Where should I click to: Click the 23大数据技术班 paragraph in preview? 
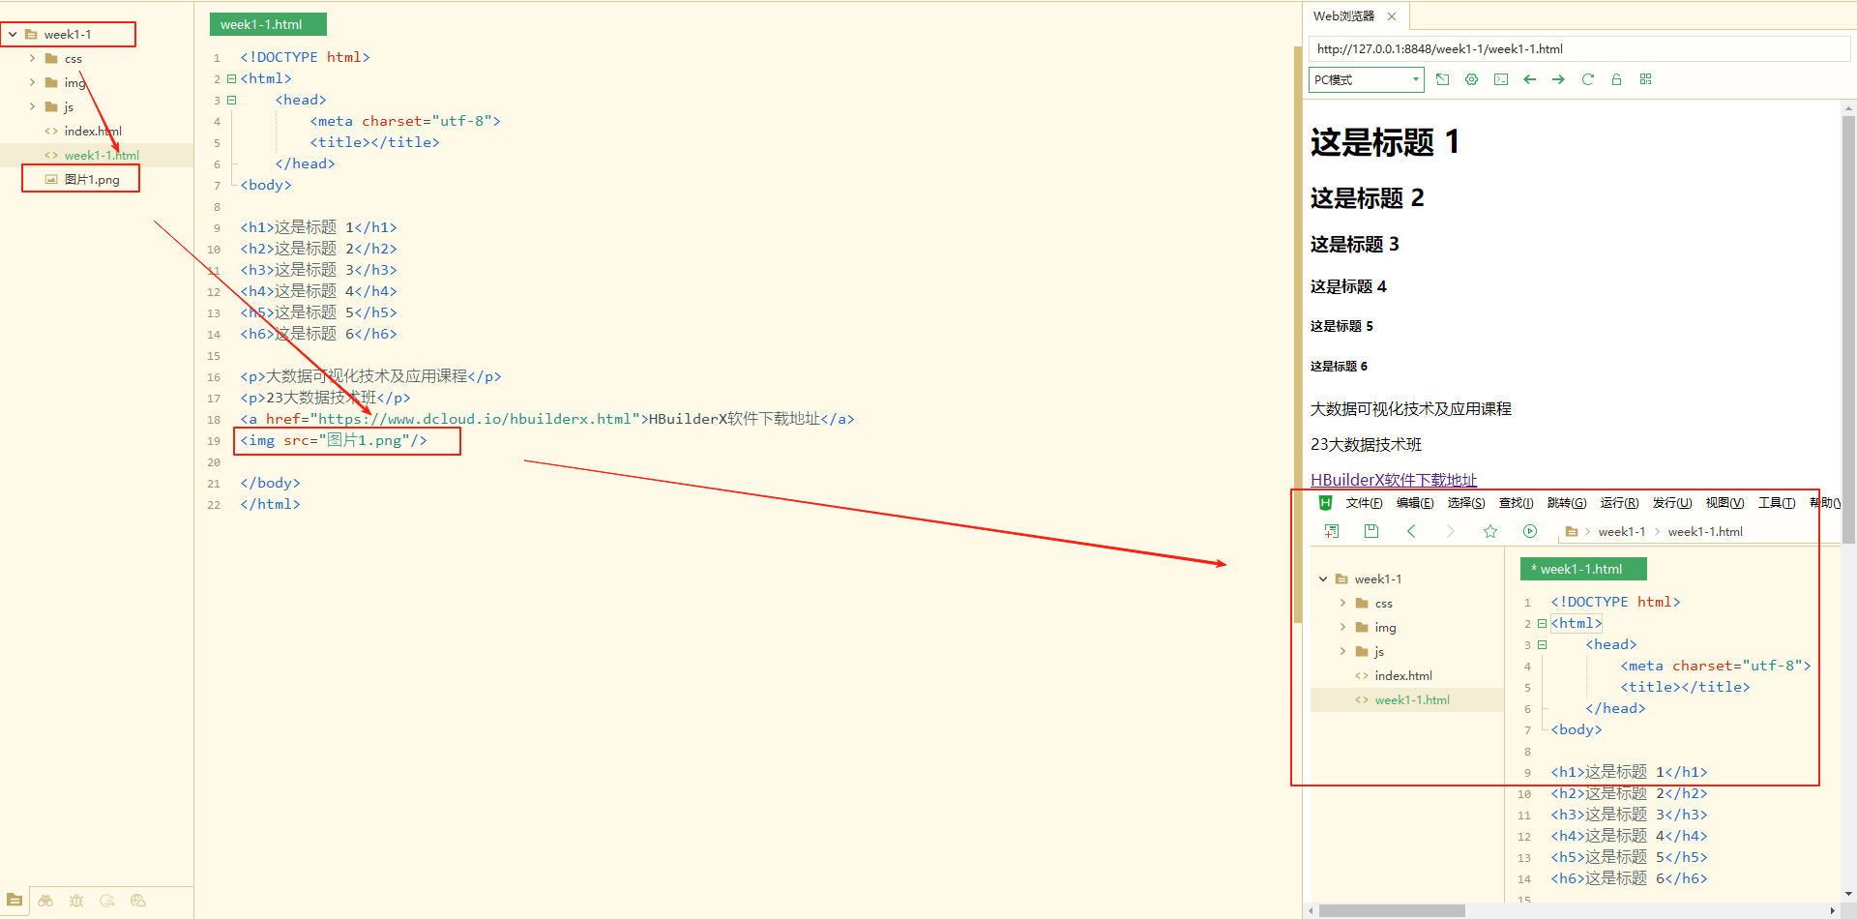coord(1366,445)
